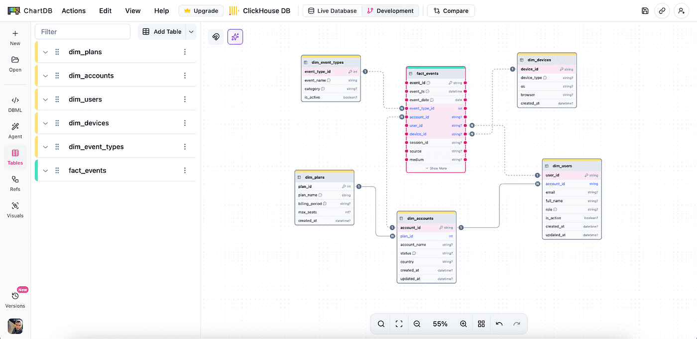This screenshot has width=697, height=339.
Task: Expand the dim_accounts table row
Action: (45, 76)
